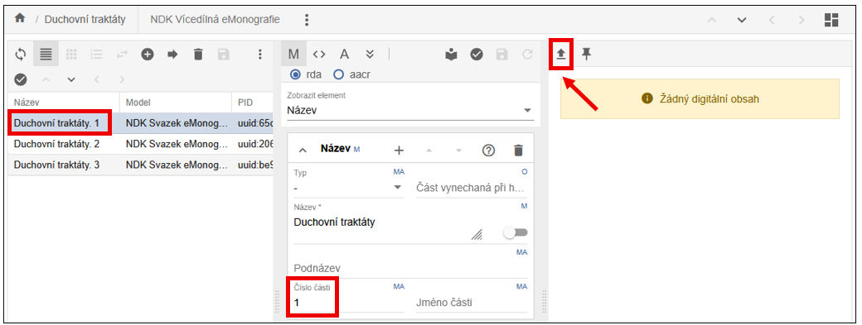
Task: Select the aacr radio button
Action: (338, 74)
